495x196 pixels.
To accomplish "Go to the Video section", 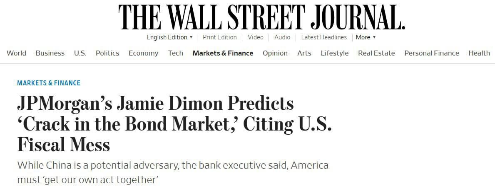I will 255,37.
